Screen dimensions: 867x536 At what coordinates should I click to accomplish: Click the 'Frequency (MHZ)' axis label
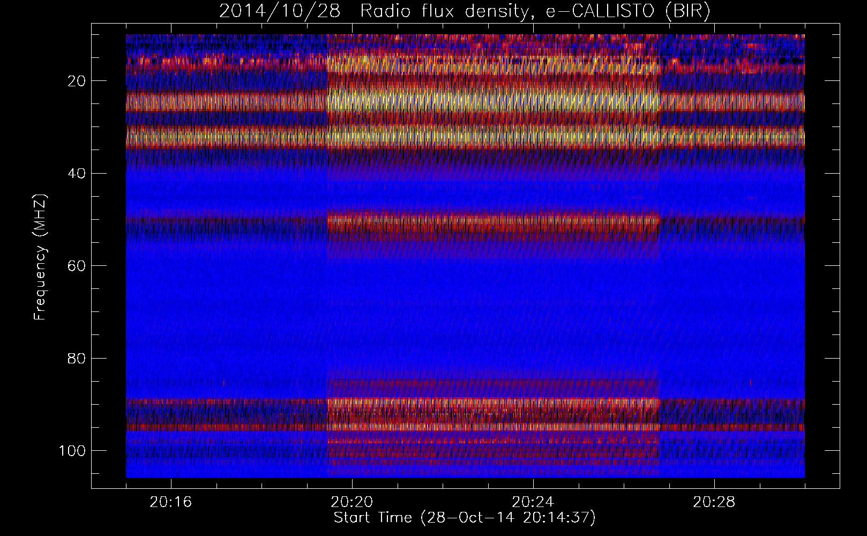click(40, 257)
